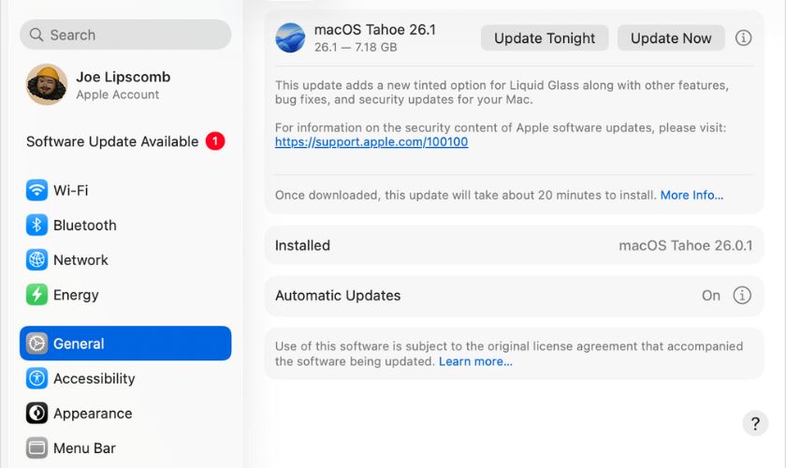Image resolution: width=786 pixels, height=468 pixels.
Task: Open Automatic Updates info button
Action: click(742, 295)
